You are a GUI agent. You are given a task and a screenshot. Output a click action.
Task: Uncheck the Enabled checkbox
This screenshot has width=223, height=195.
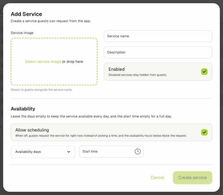[x=204, y=71]
